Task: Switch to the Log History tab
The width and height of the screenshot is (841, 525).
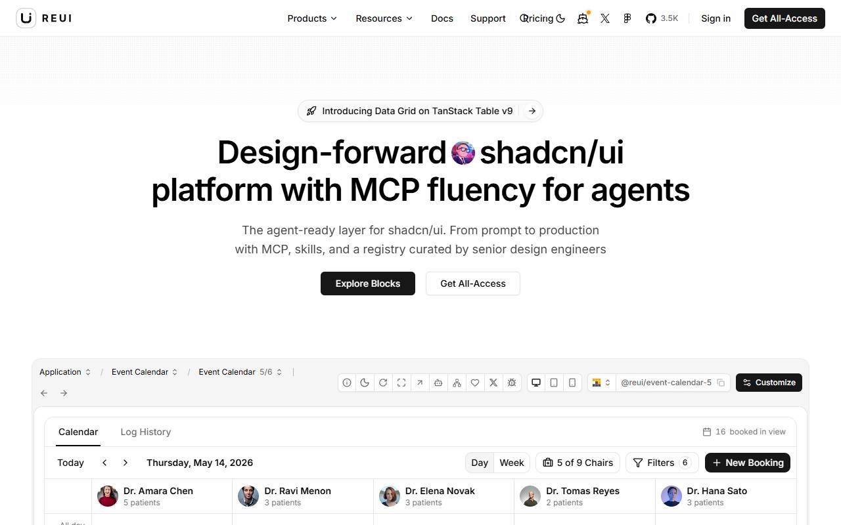Action: pyautogui.click(x=146, y=432)
